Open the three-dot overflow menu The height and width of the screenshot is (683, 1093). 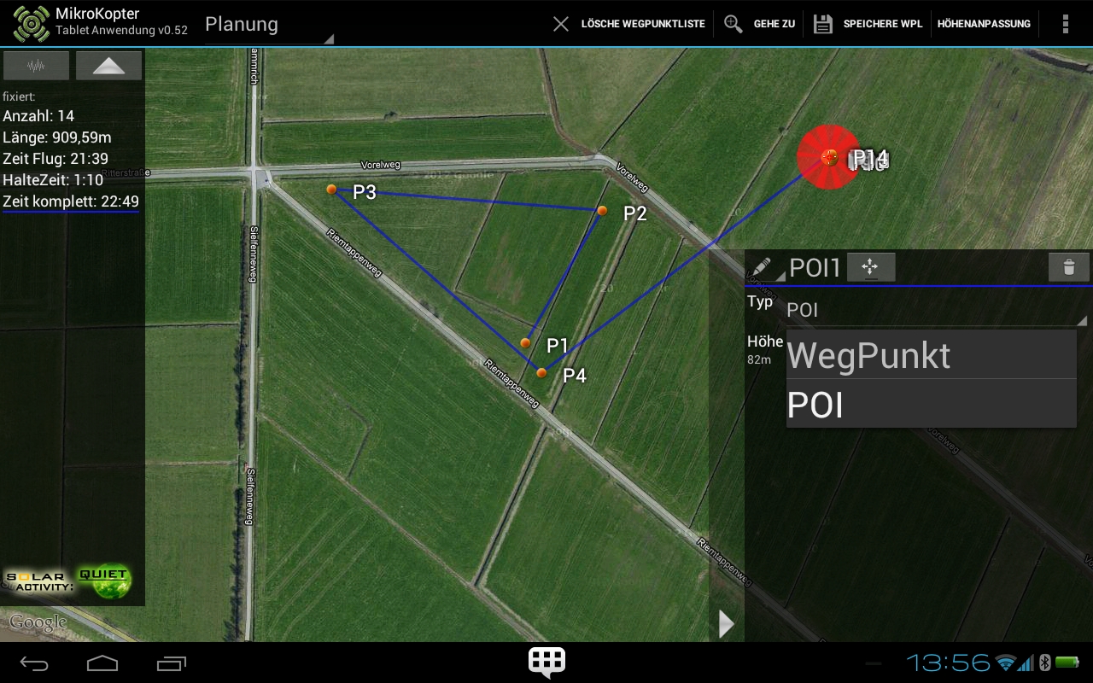pos(1065,24)
